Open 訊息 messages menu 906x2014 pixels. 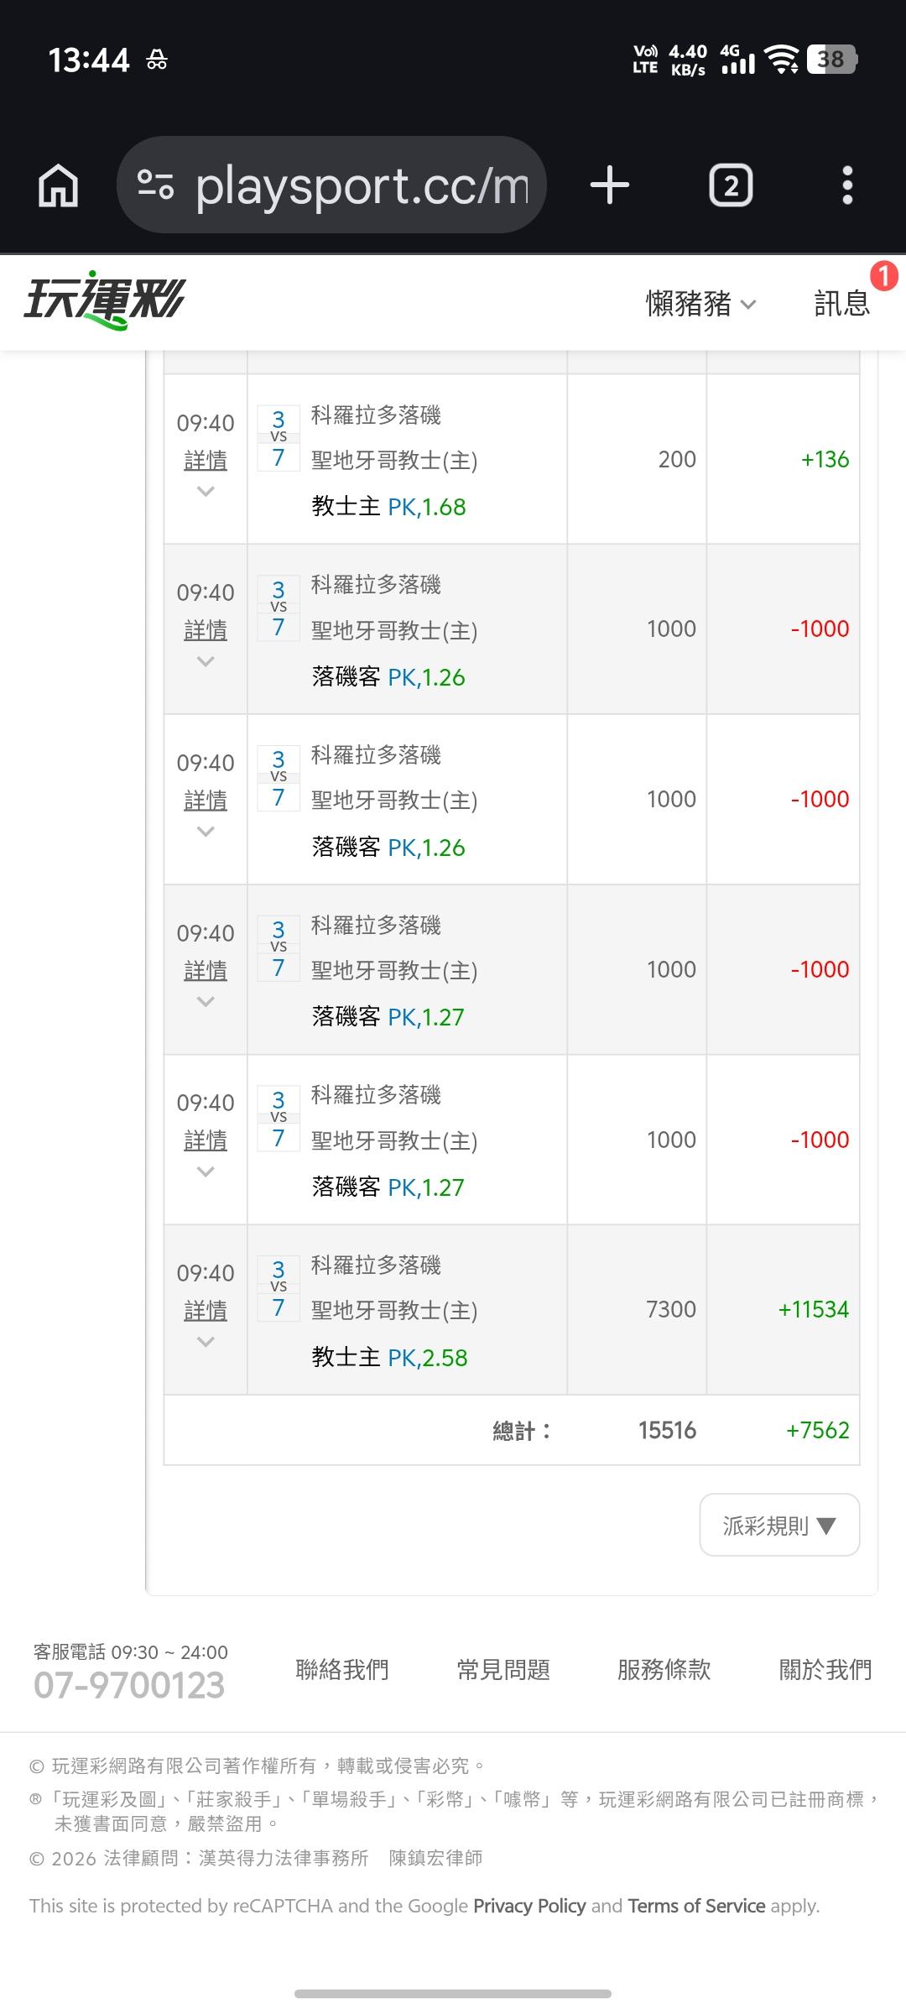point(841,304)
